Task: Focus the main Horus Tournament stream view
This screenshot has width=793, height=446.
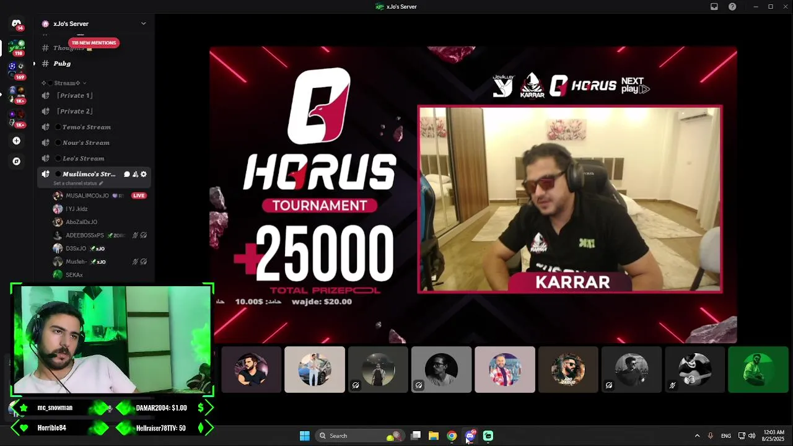Action: click(473, 195)
